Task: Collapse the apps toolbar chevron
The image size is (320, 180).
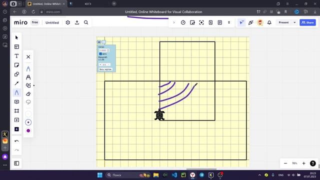Action: [174, 22]
